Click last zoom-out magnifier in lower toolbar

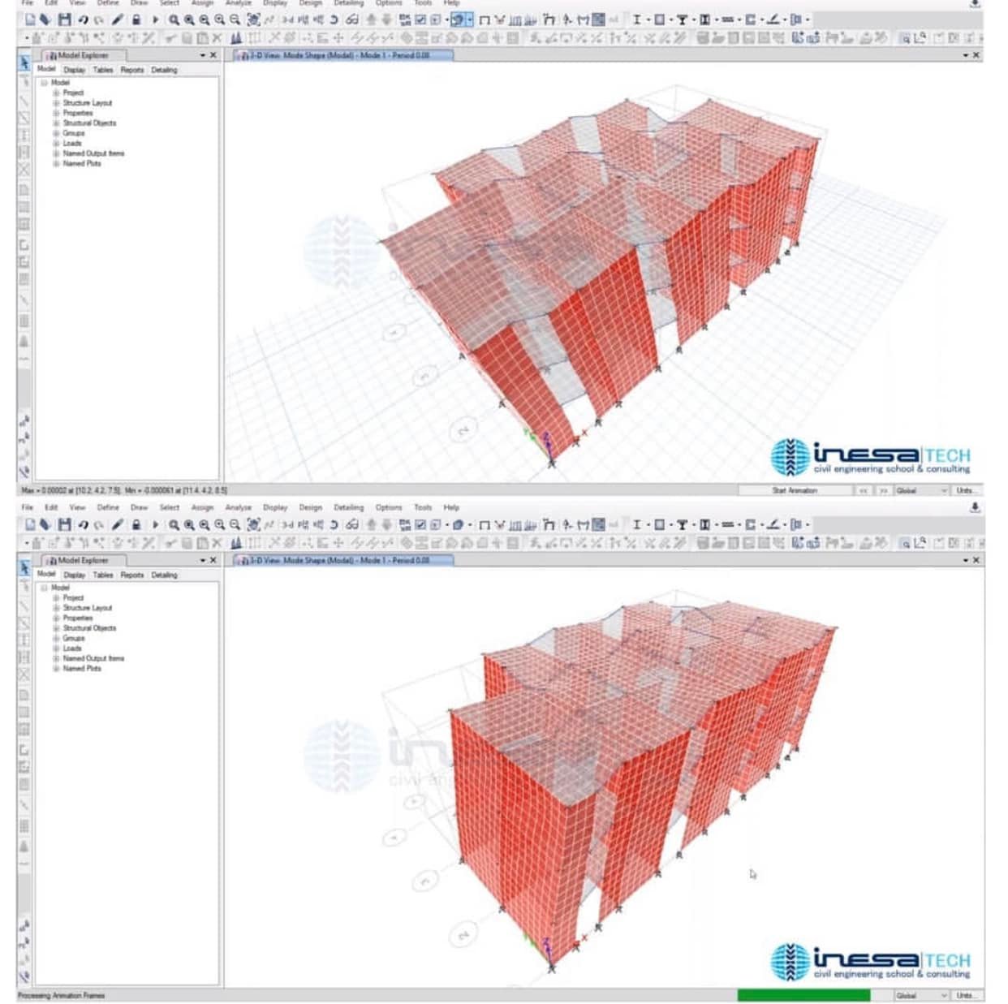(x=235, y=524)
